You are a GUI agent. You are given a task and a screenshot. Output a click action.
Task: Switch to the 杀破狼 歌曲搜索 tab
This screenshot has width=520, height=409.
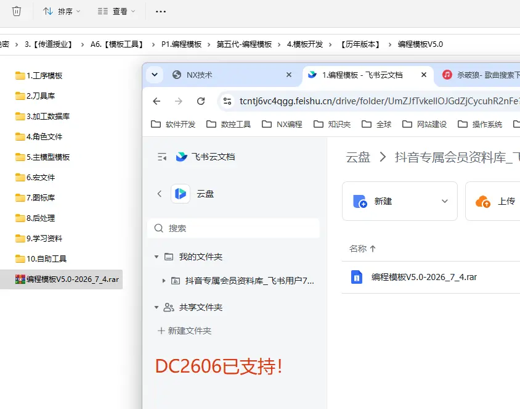click(x=481, y=75)
